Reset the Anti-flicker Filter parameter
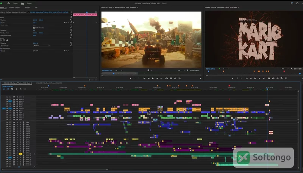This screenshot has height=173, width=303. click(71, 35)
